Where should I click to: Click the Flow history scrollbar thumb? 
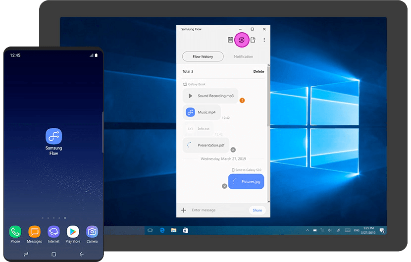click(x=269, y=97)
